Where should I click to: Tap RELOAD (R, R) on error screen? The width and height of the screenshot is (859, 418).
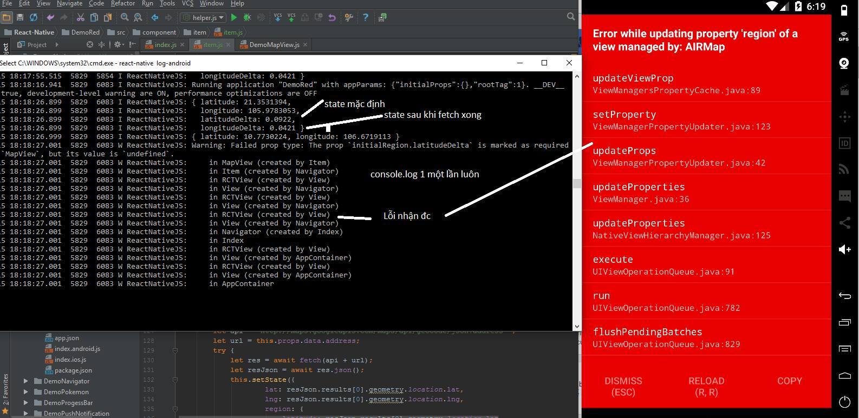[706, 387]
